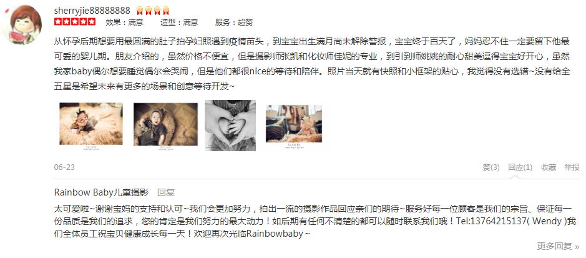Screen dimensions: 586x258
Task: Open fourth baby photo sitting on rug
Action: tap(294, 126)
